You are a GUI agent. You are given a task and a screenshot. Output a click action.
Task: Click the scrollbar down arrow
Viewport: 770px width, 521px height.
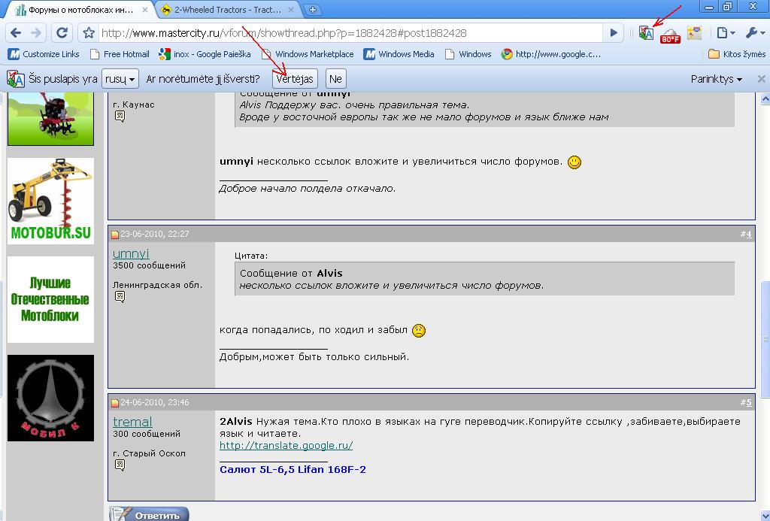coord(765,514)
